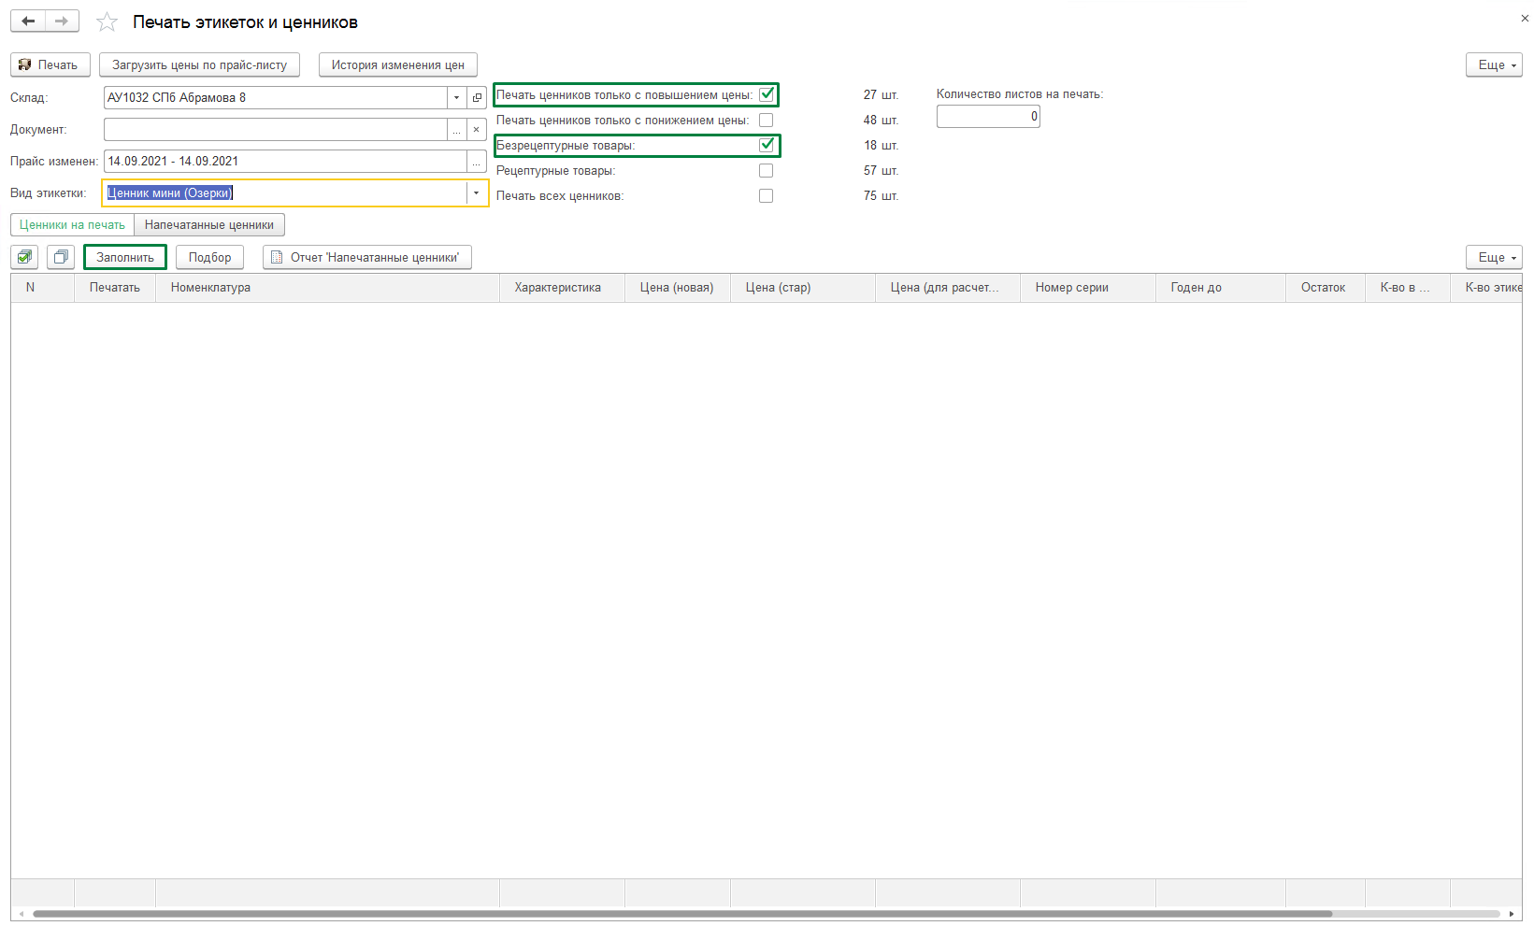The height and width of the screenshot is (926, 1534).
Task: Add page to favorites with star icon
Action: (108, 22)
